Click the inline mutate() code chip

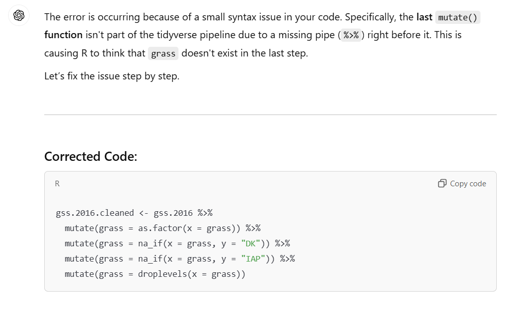click(458, 17)
